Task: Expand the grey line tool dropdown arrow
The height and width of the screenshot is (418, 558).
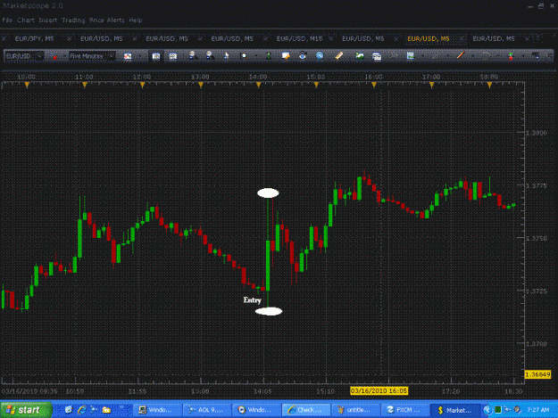Action: point(448,56)
